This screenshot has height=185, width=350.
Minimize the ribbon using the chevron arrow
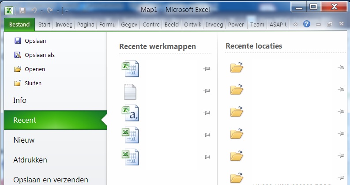[296, 24]
